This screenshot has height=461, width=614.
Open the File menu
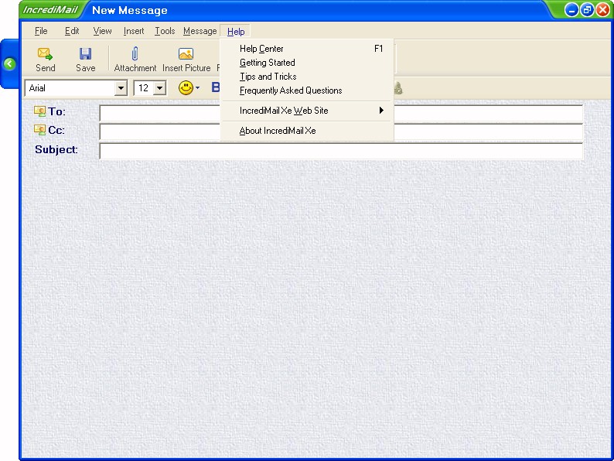click(41, 31)
